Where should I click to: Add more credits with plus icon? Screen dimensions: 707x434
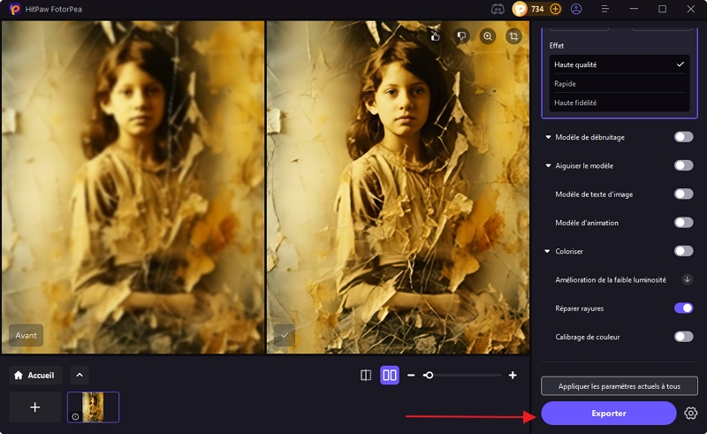(x=556, y=9)
